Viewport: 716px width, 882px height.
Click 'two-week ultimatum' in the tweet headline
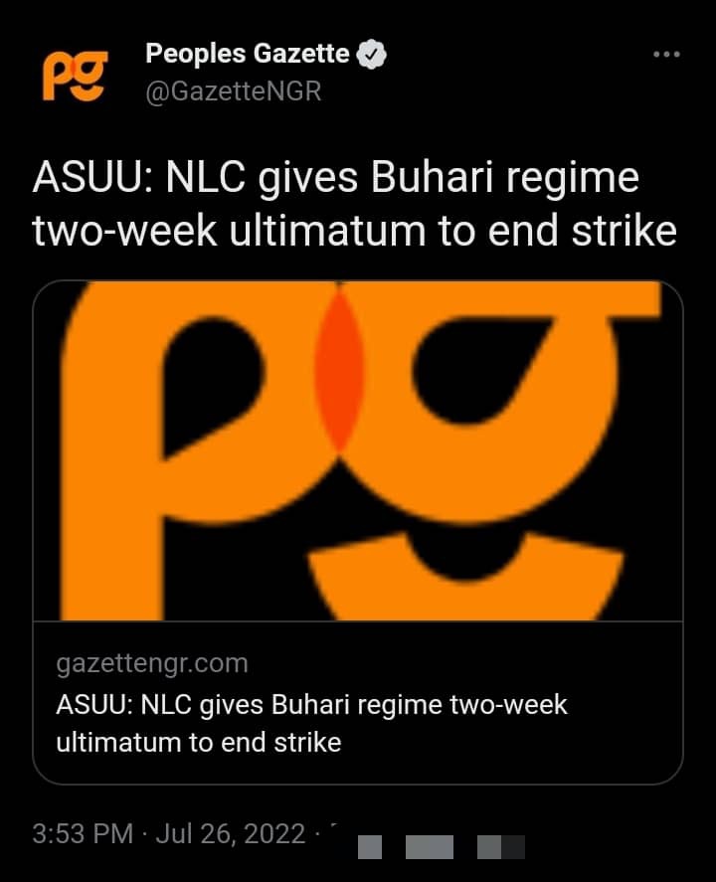[x=230, y=231]
